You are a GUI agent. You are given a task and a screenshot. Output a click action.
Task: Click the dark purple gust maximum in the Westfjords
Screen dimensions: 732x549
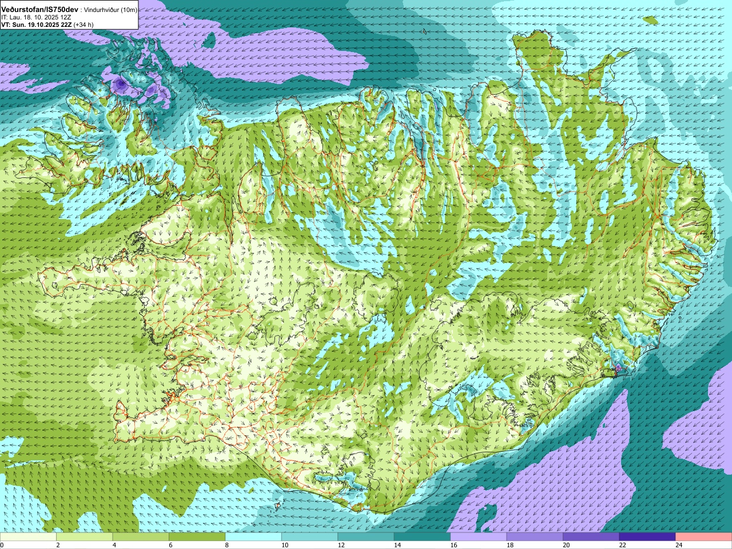coord(120,85)
